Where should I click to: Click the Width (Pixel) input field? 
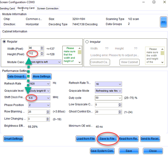click(34, 48)
